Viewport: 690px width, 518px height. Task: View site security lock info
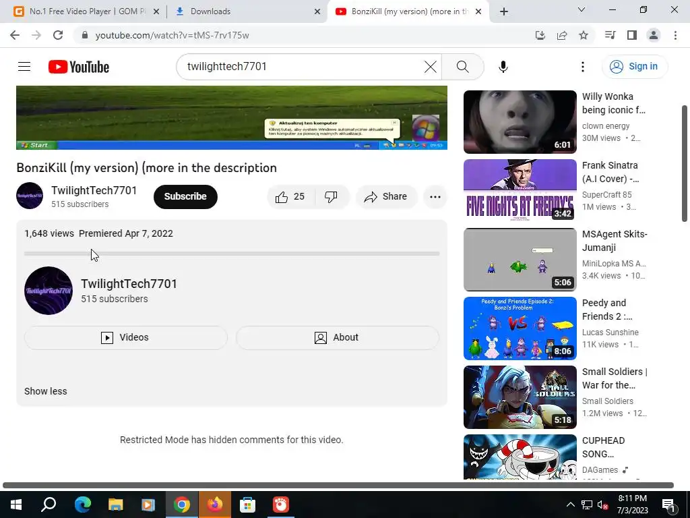(x=85, y=35)
